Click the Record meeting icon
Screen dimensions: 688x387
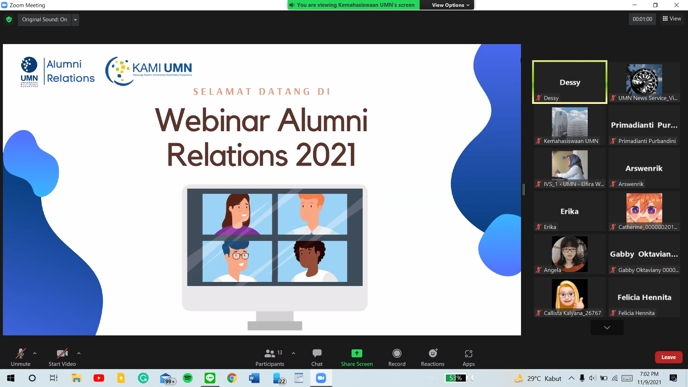point(397,353)
